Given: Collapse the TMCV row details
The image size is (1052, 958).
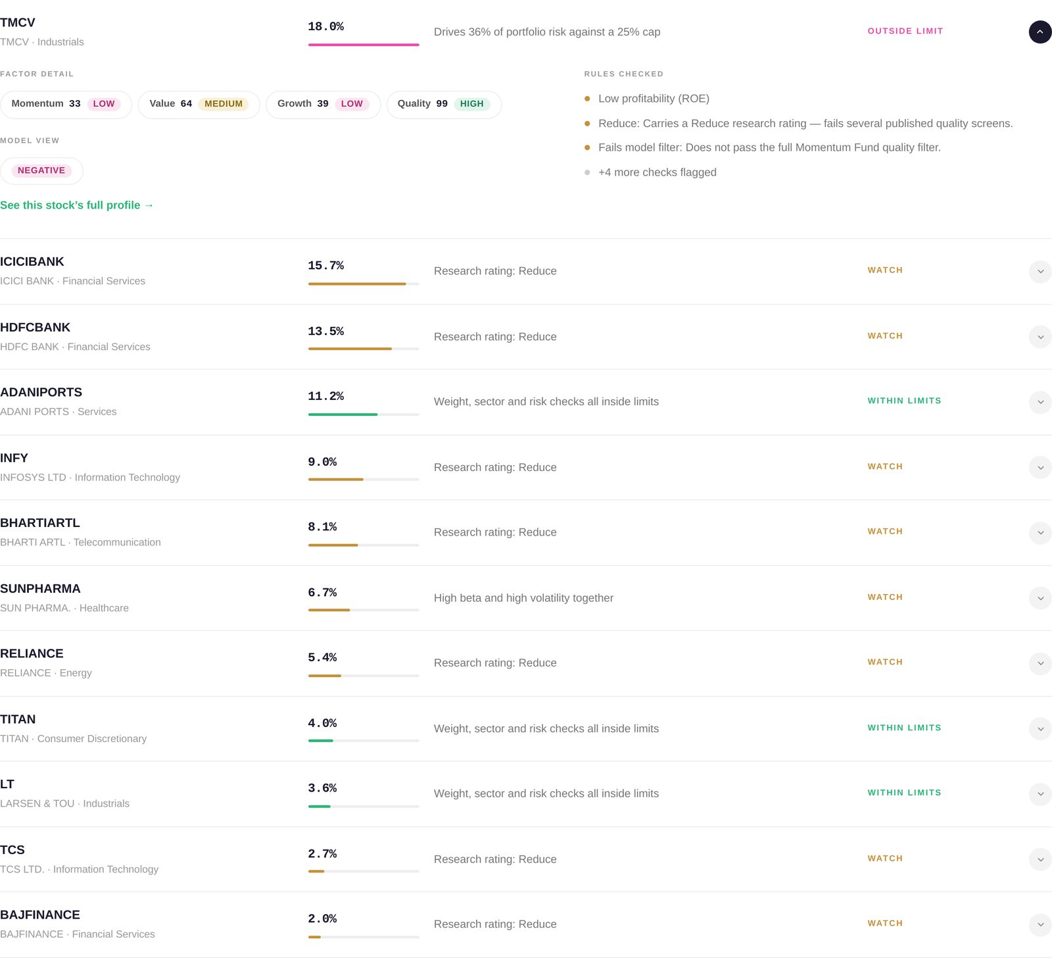Looking at the screenshot, I should pyautogui.click(x=1040, y=32).
